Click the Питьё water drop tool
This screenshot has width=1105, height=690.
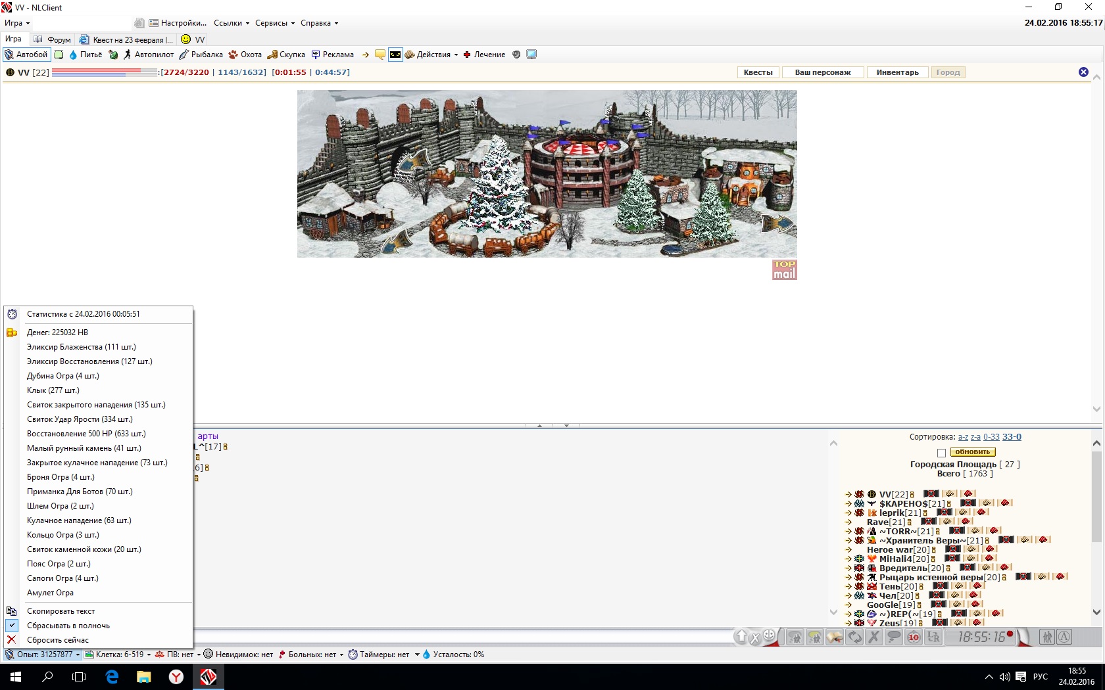[86, 55]
